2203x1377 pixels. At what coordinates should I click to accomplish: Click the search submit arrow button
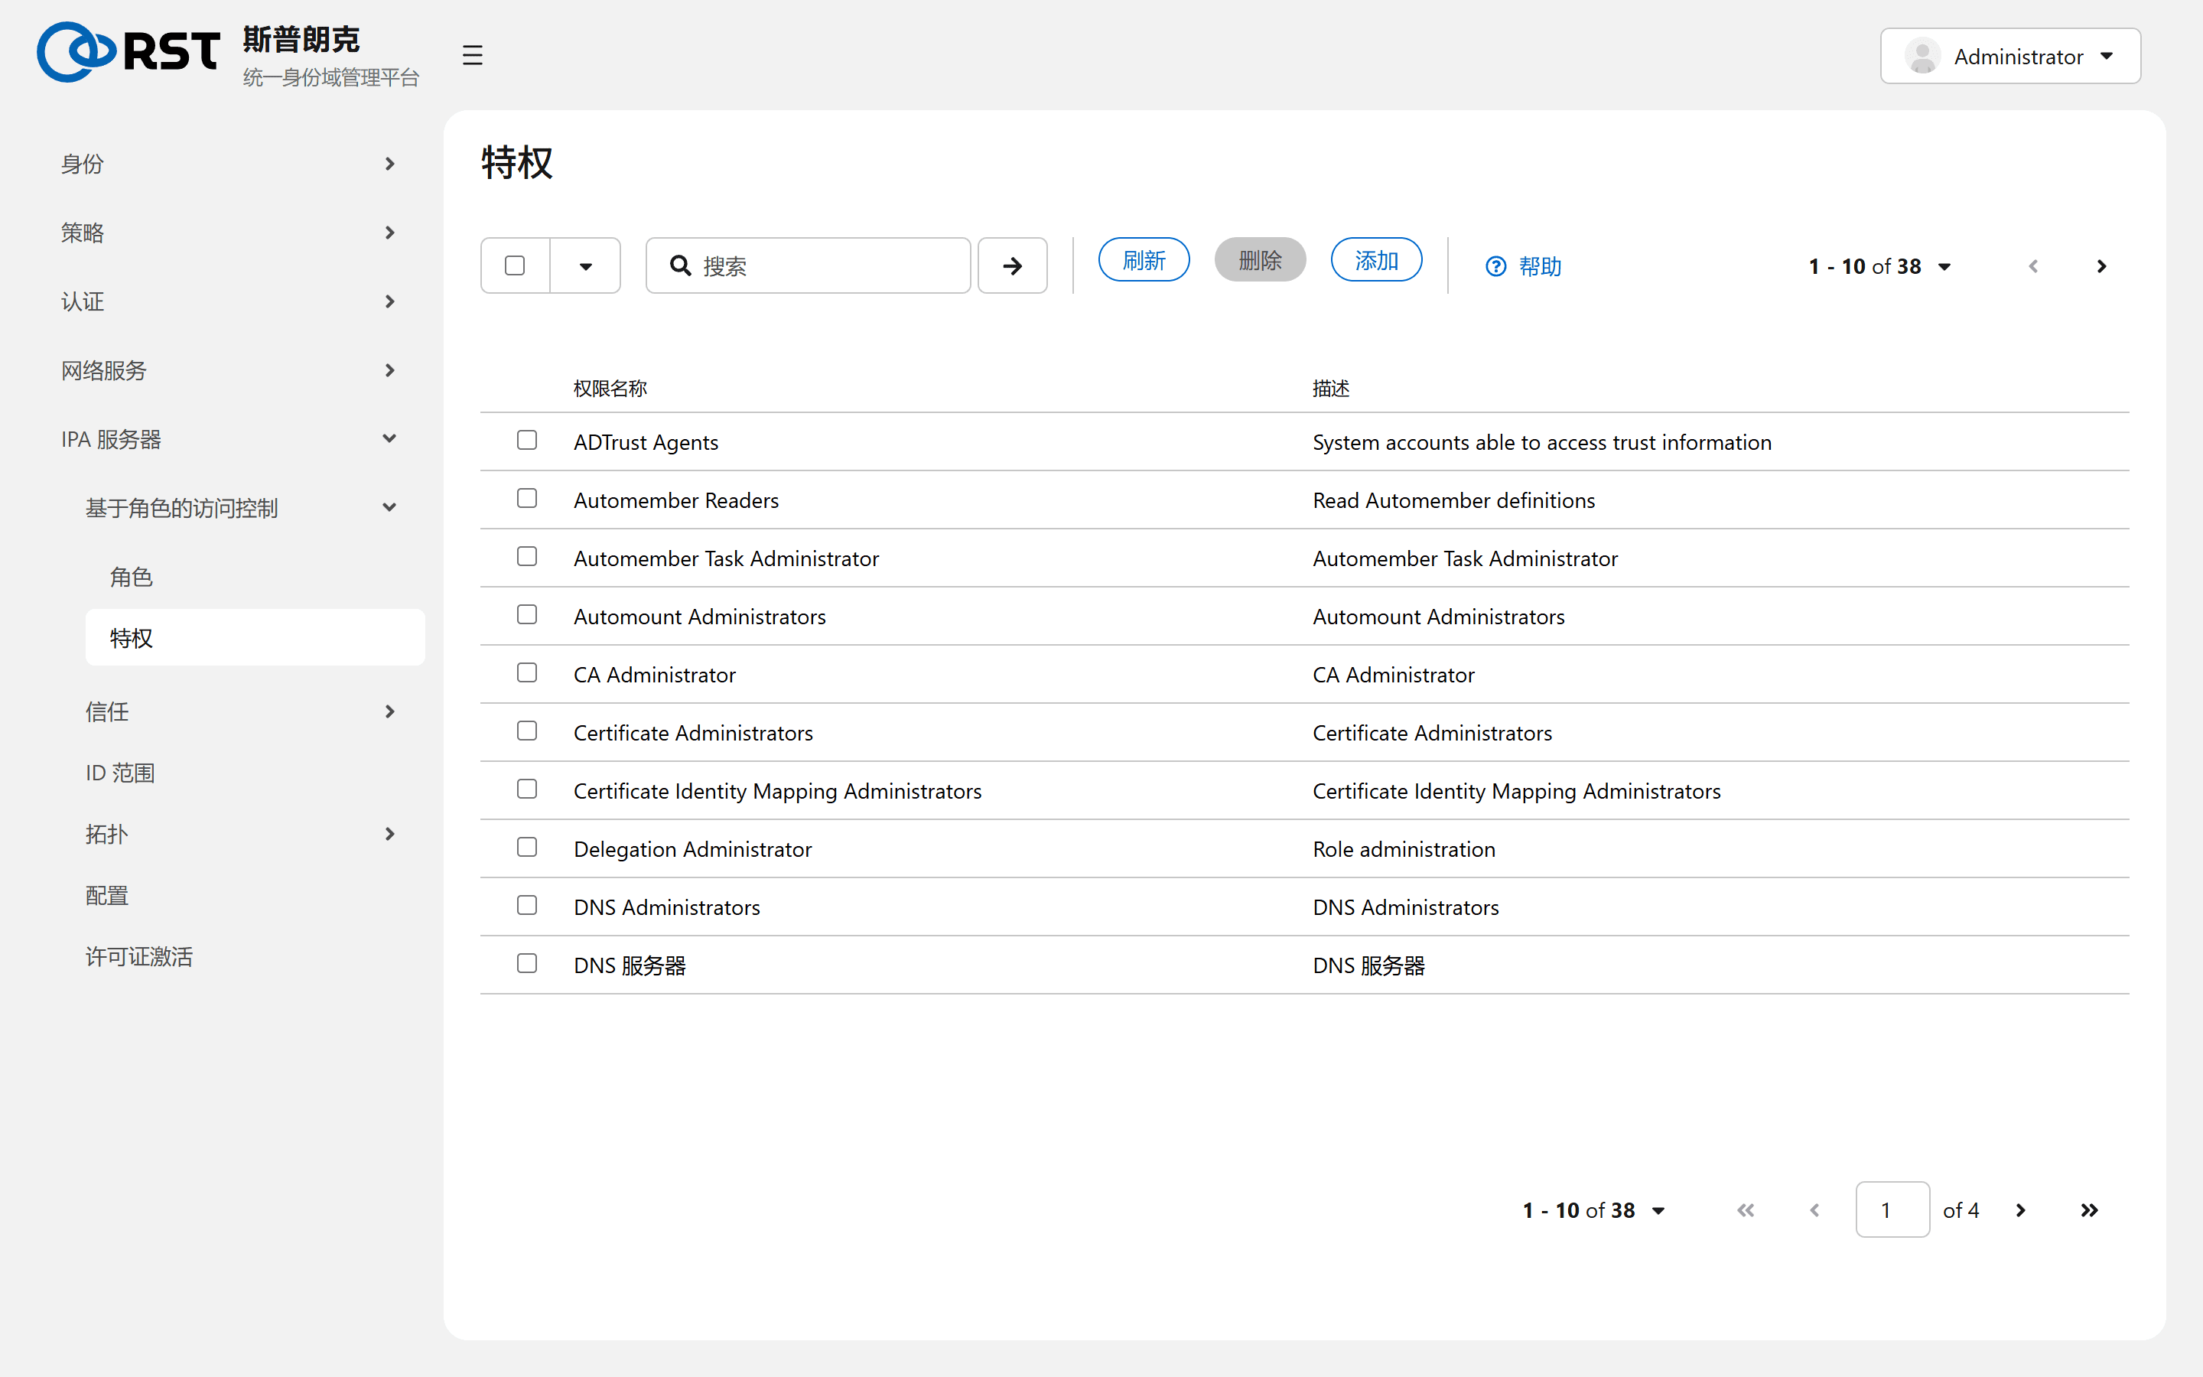coord(1012,266)
